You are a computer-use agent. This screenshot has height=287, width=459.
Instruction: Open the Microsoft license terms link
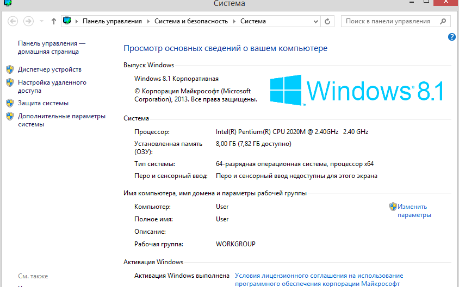(x=319, y=279)
